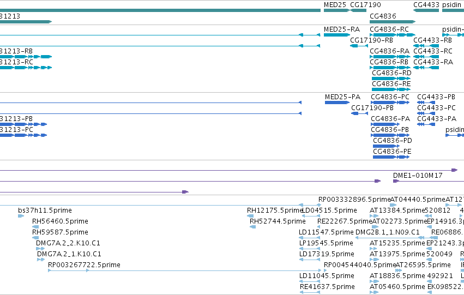
Task: Click the AT13384.5prime EST label
Action: 397,210
